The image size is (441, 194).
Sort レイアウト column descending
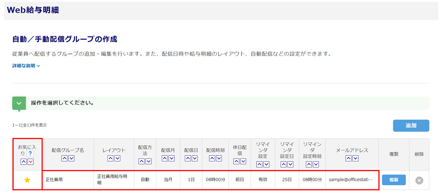pos(117,159)
